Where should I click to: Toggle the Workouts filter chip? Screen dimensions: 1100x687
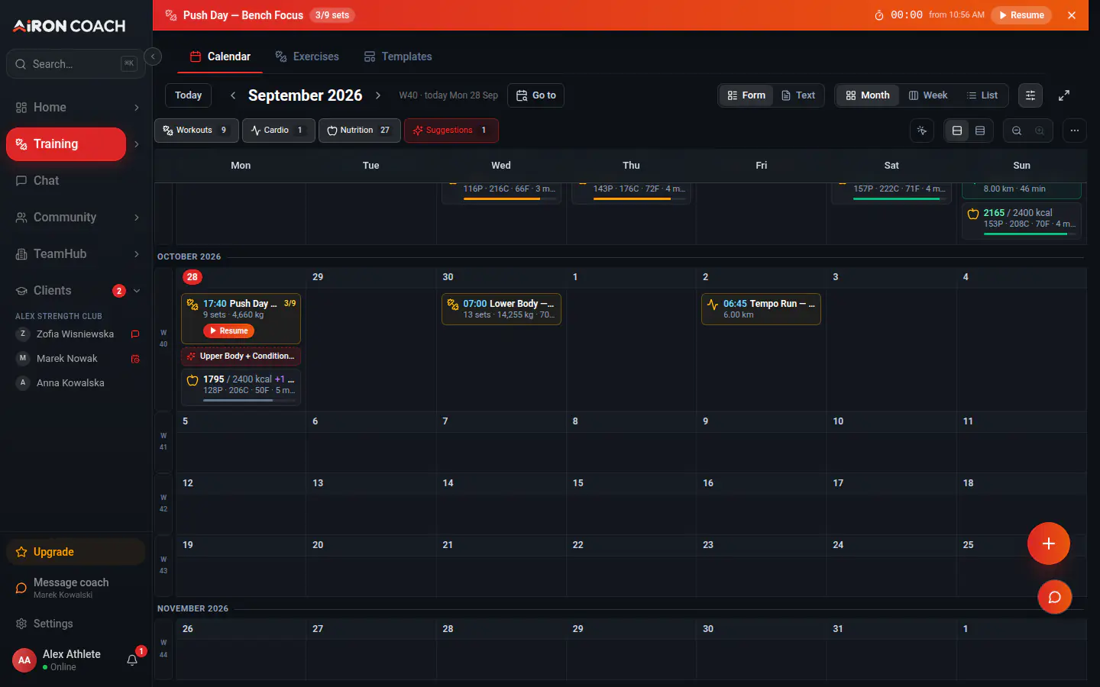pyautogui.click(x=196, y=131)
